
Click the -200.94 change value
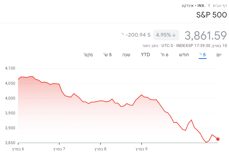136,35
